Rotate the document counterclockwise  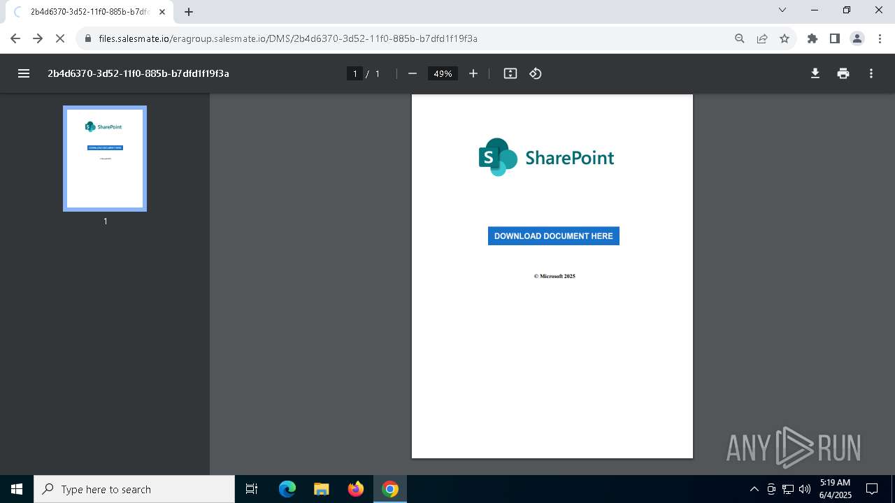(x=536, y=73)
